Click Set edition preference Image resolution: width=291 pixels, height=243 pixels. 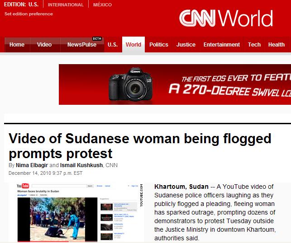(x=29, y=14)
